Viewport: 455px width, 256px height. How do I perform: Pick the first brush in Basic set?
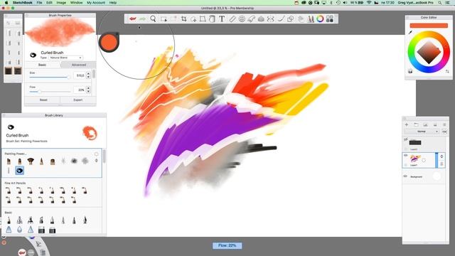click(x=9, y=220)
